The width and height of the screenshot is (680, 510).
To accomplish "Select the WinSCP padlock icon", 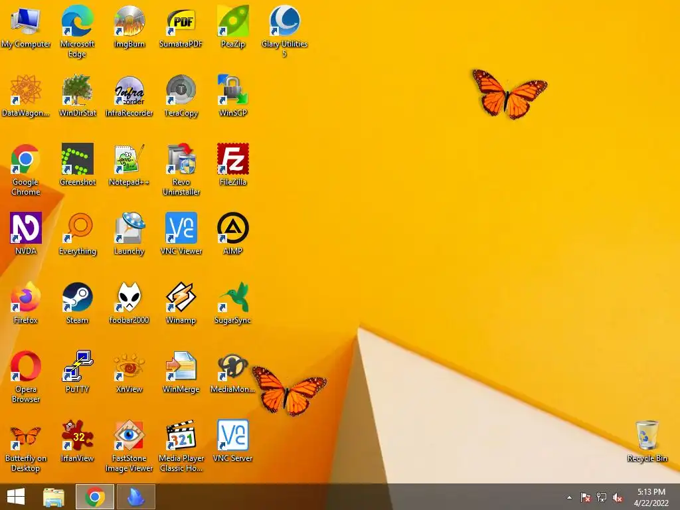I will click(x=233, y=90).
